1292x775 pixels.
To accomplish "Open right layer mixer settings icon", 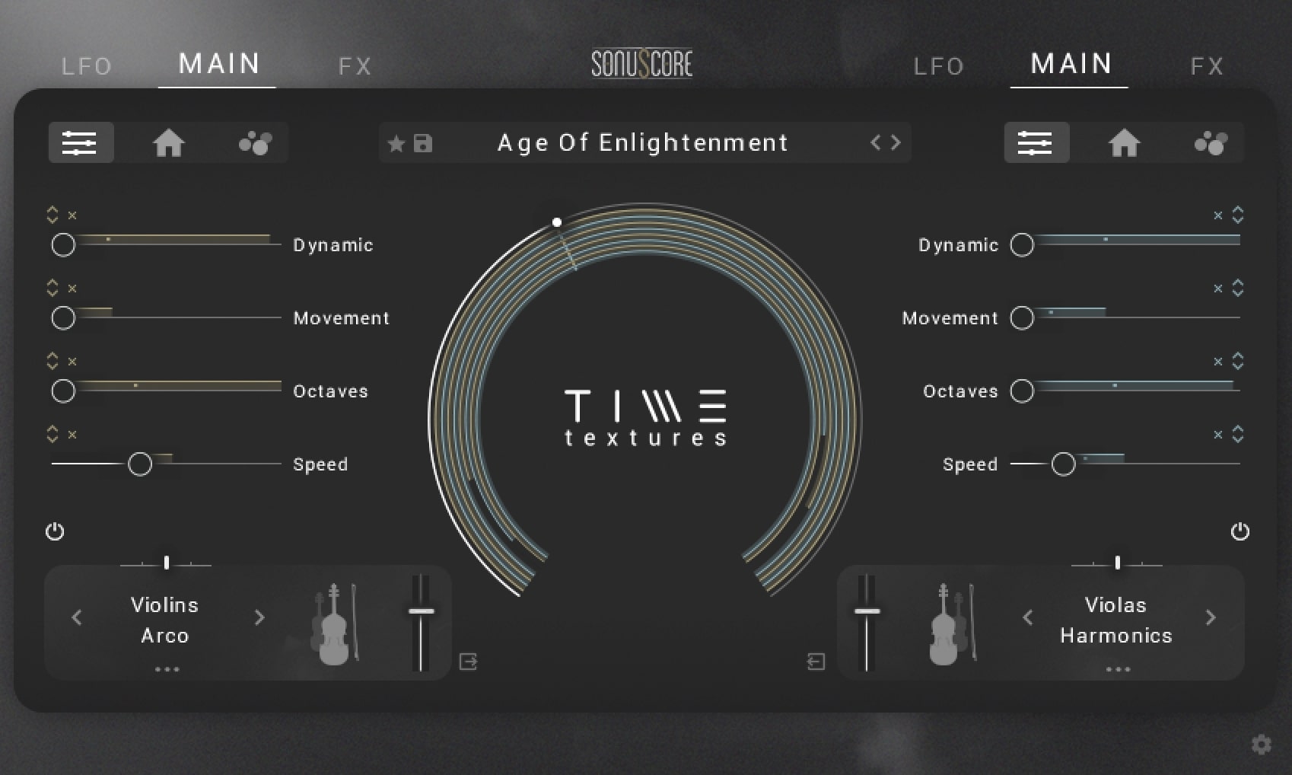I will pyautogui.click(x=1036, y=142).
